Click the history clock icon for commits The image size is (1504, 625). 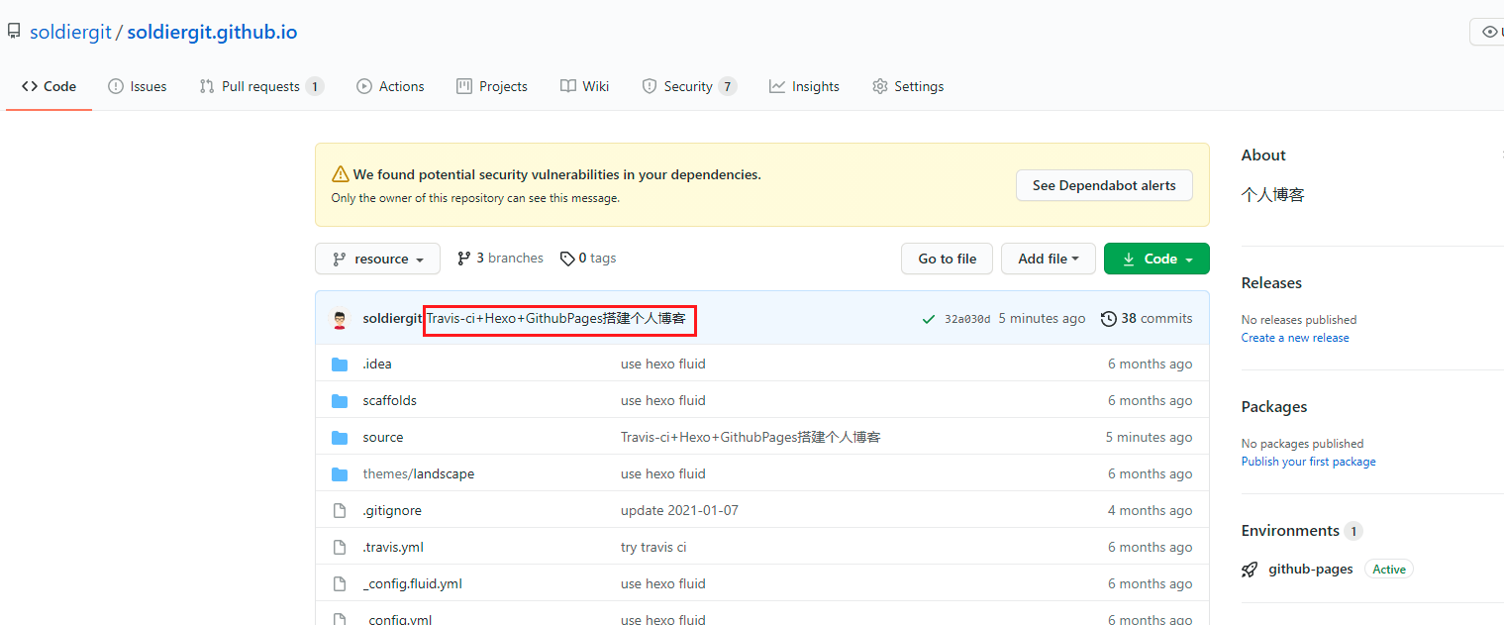tap(1109, 319)
